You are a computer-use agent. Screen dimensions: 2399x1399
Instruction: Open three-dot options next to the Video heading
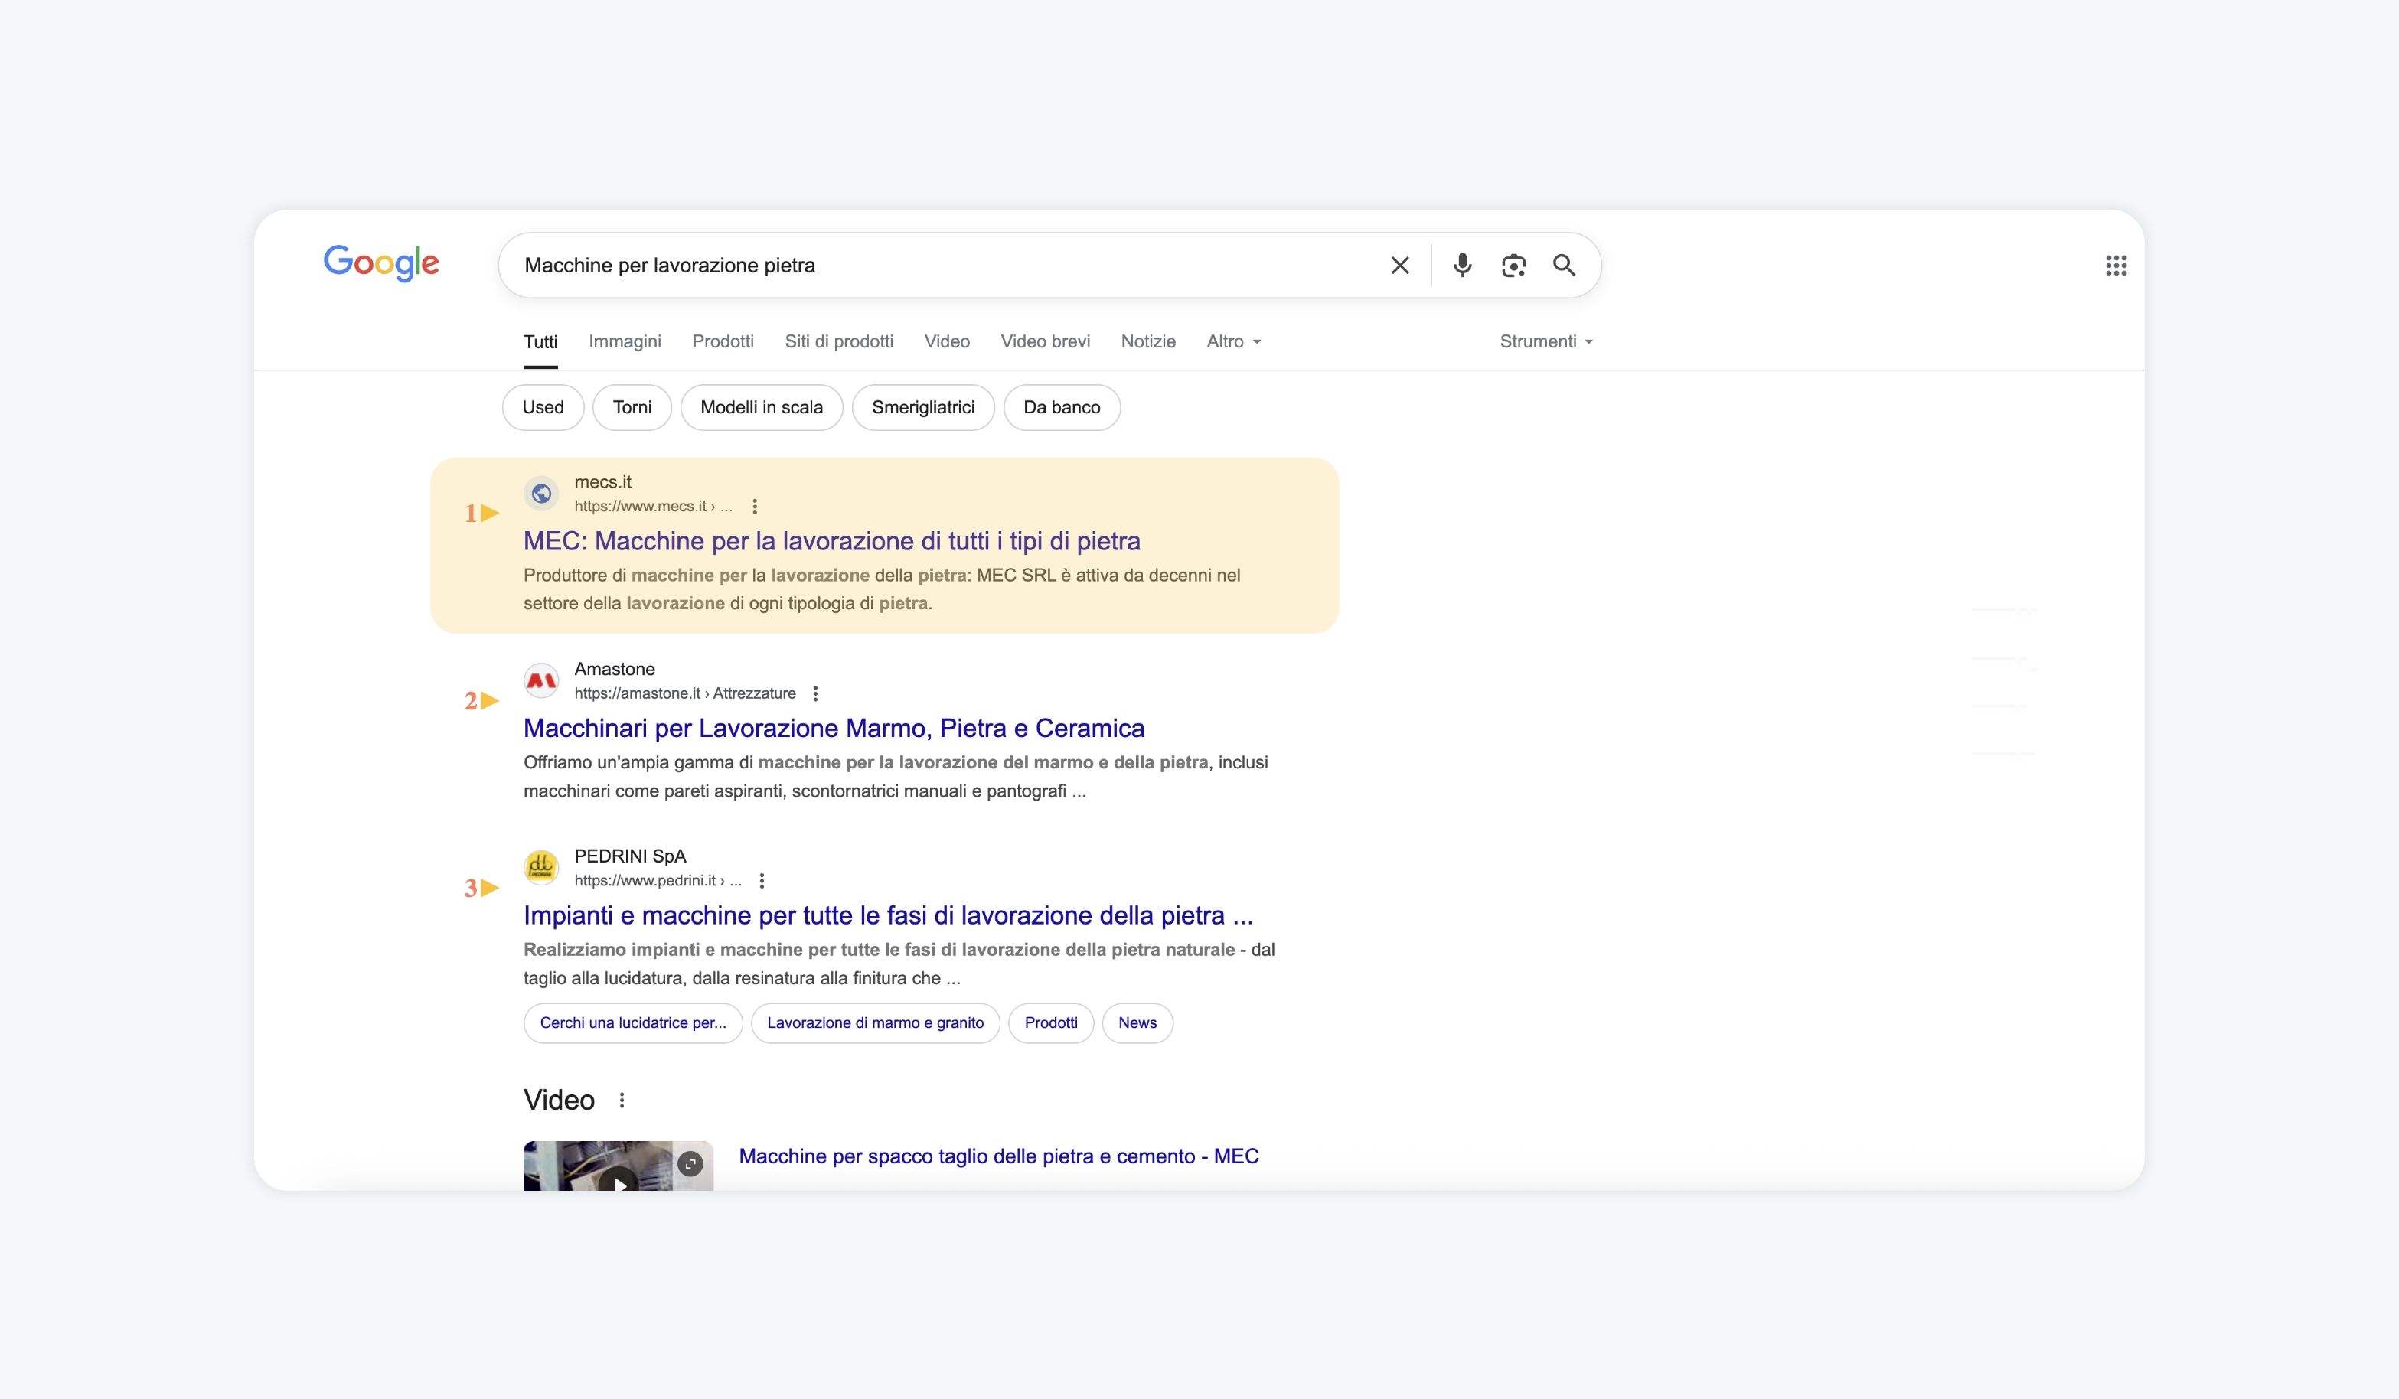622,1101
